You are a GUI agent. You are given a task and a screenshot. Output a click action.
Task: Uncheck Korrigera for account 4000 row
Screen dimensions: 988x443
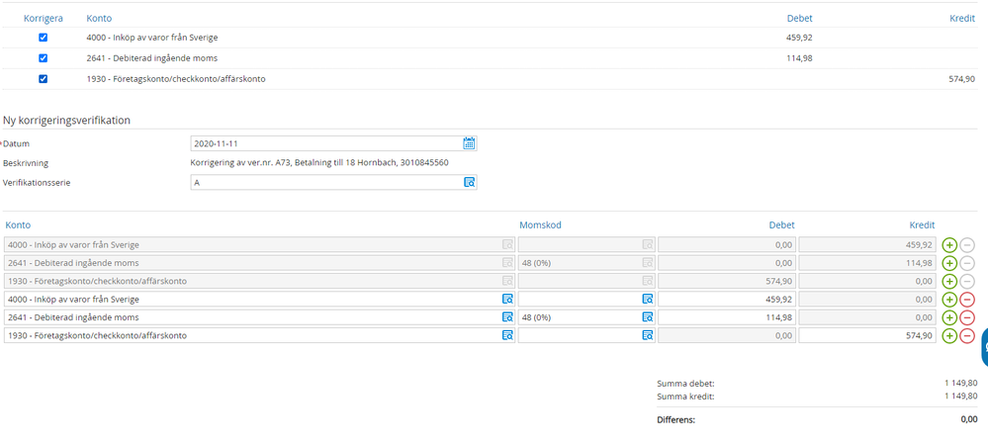(x=43, y=38)
